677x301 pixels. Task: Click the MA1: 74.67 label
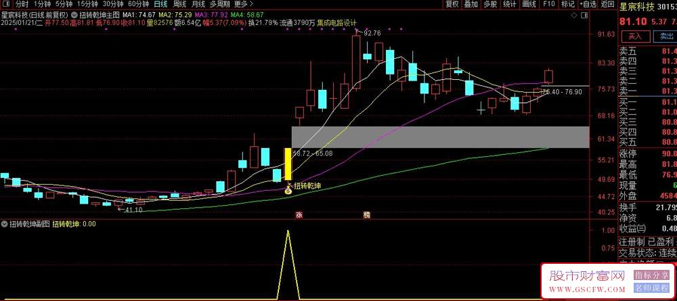139,14
